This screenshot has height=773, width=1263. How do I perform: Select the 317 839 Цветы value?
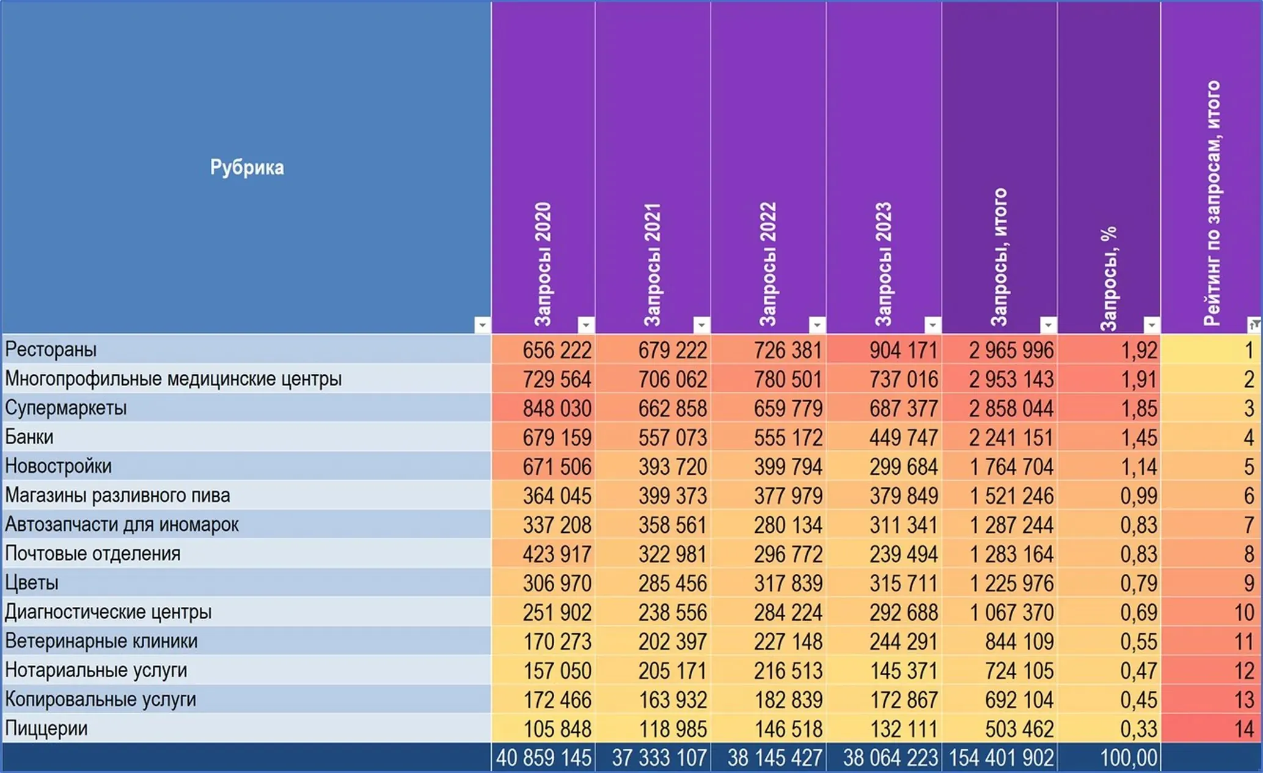click(x=788, y=583)
